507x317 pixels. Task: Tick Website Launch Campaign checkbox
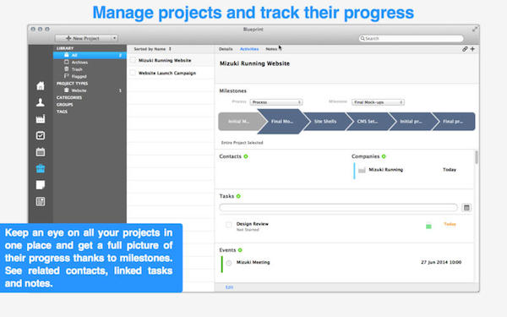pos(133,73)
